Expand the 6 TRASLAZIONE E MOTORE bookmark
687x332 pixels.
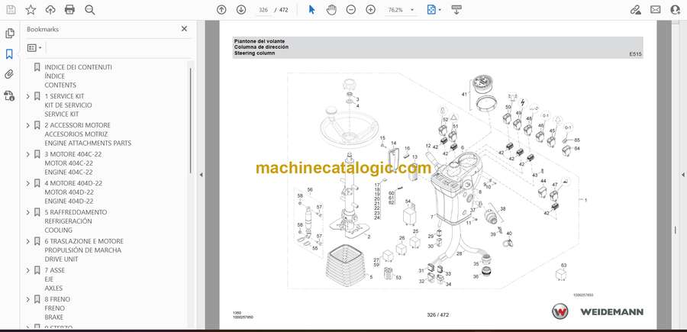point(28,241)
